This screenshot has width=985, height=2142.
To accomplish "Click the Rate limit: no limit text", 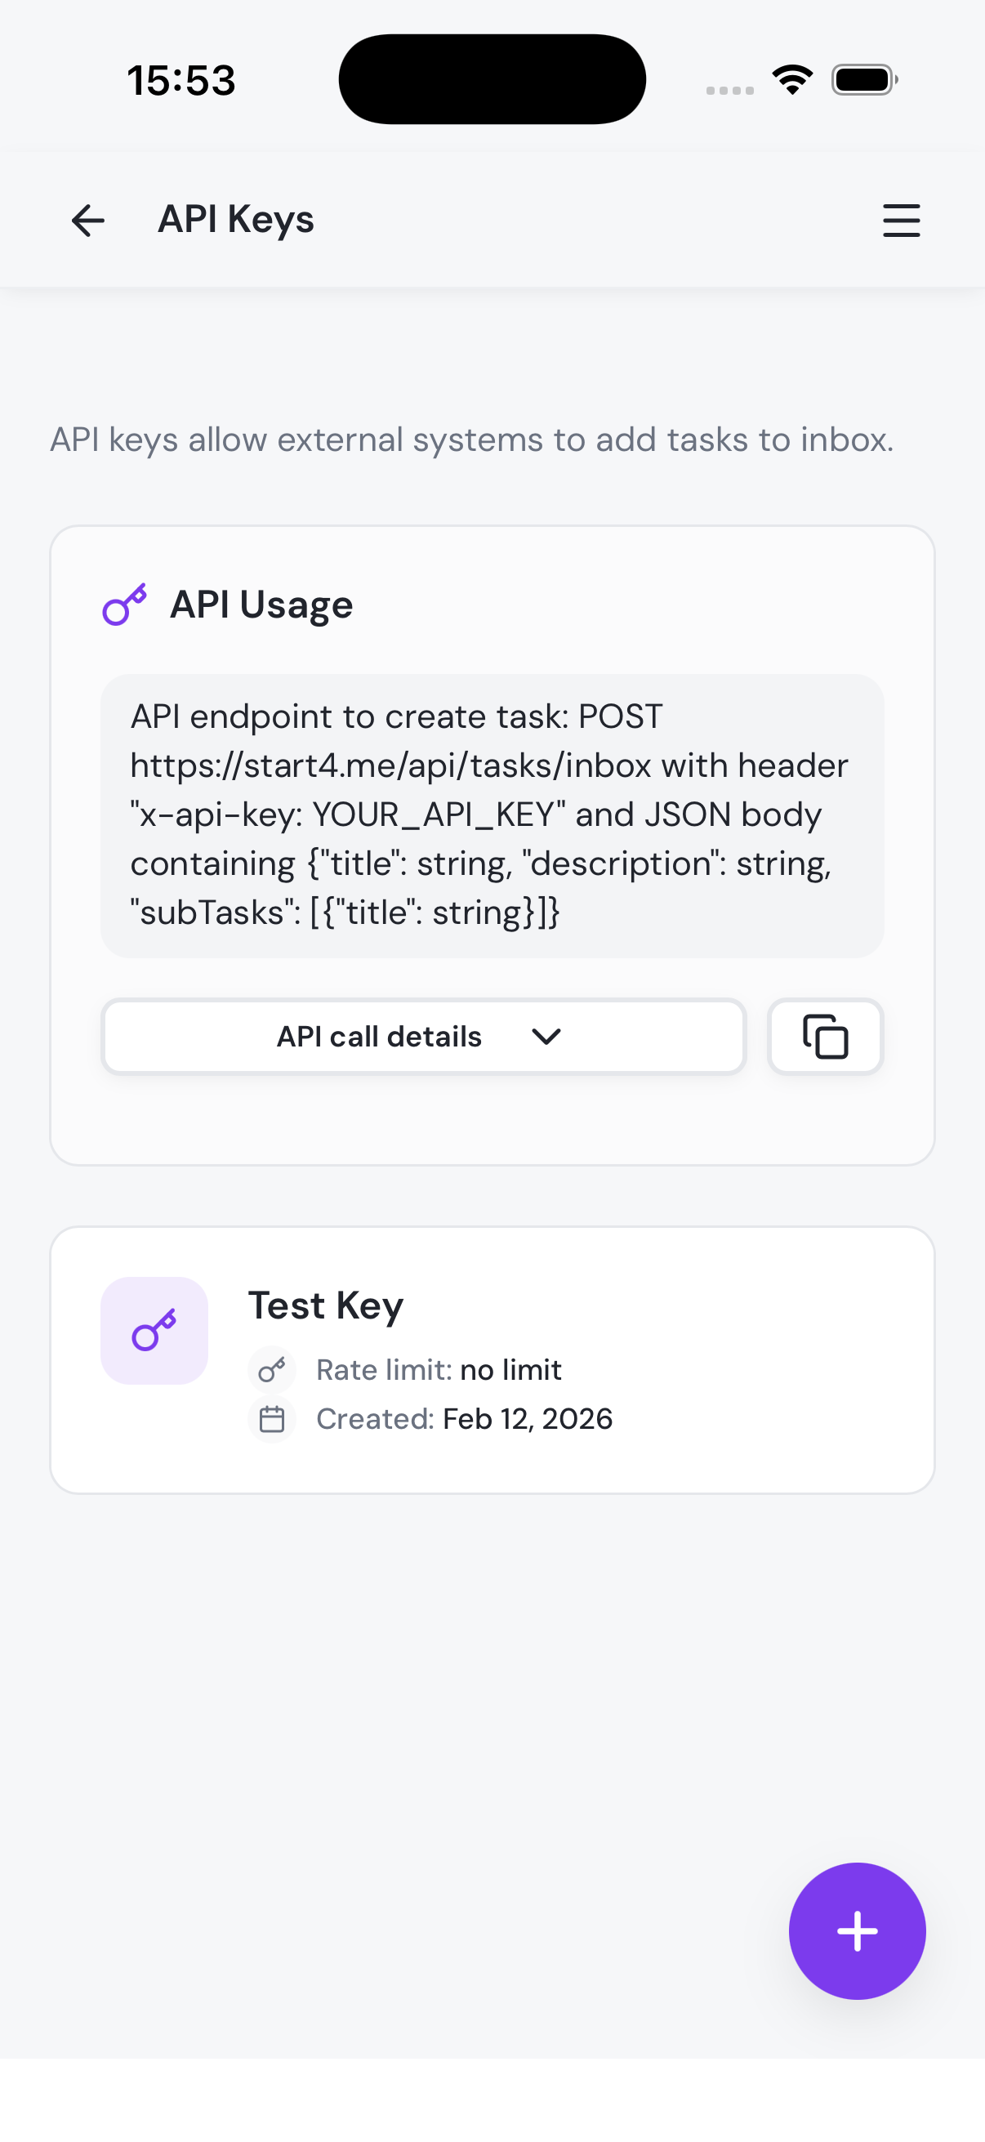I will pyautogui.click(x=439, y=1369).
